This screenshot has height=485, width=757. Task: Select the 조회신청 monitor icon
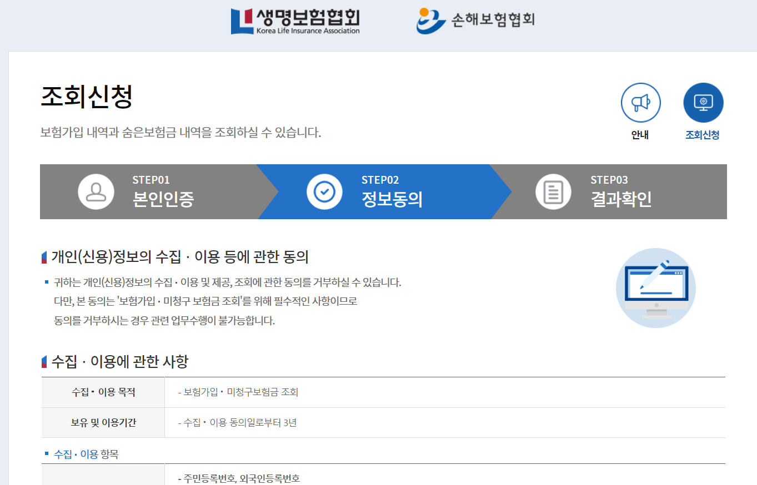[x=703, y=102]
